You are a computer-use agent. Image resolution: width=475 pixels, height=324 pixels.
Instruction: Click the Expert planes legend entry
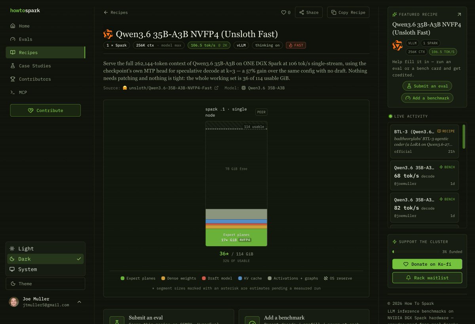138,278
